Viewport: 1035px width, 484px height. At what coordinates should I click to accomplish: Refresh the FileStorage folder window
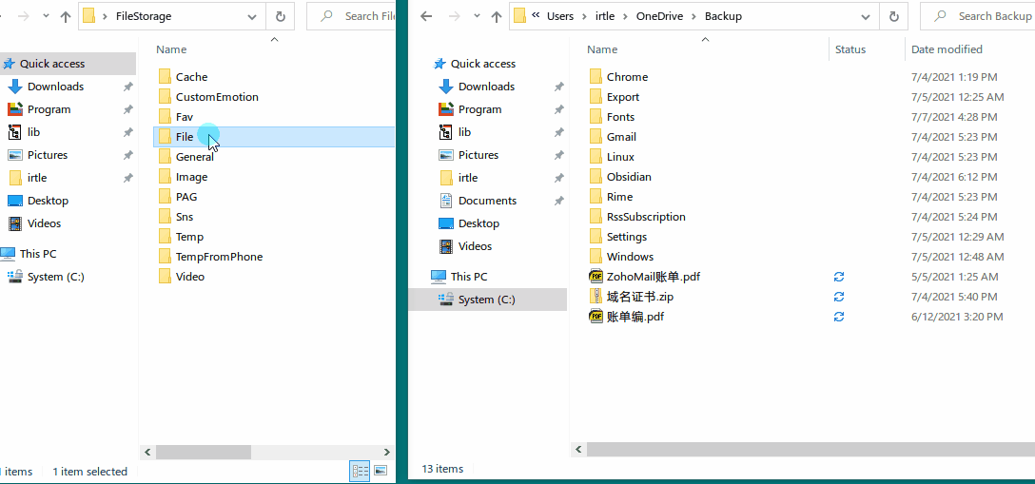coord(280,16)
